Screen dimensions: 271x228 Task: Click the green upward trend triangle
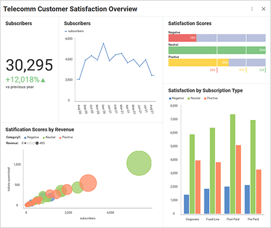click(x=43, y=80)
